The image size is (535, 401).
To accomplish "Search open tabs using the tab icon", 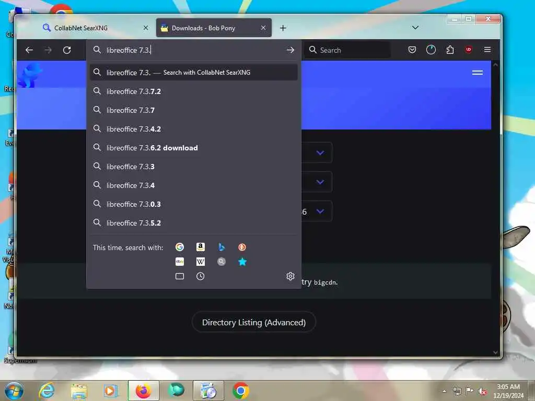I will (180, 276).
